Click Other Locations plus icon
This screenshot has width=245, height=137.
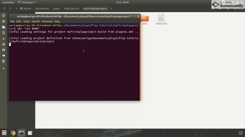tap(3, 68)
